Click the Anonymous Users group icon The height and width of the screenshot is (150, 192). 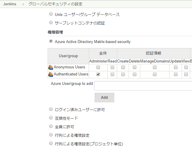pos(51,67)
